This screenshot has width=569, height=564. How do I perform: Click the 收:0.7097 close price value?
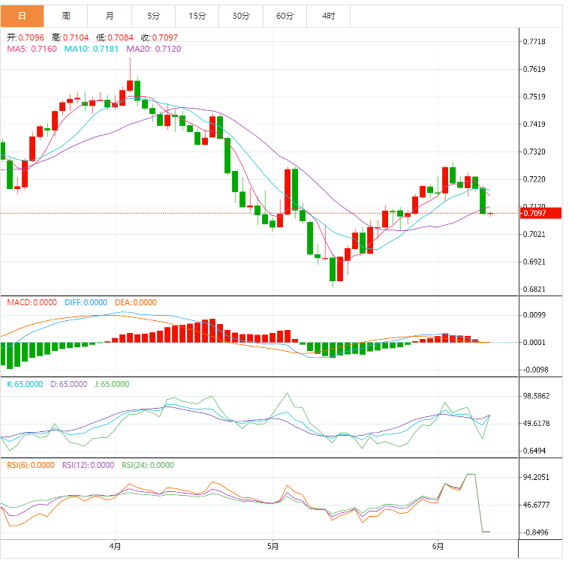click(x=159, y=37)
